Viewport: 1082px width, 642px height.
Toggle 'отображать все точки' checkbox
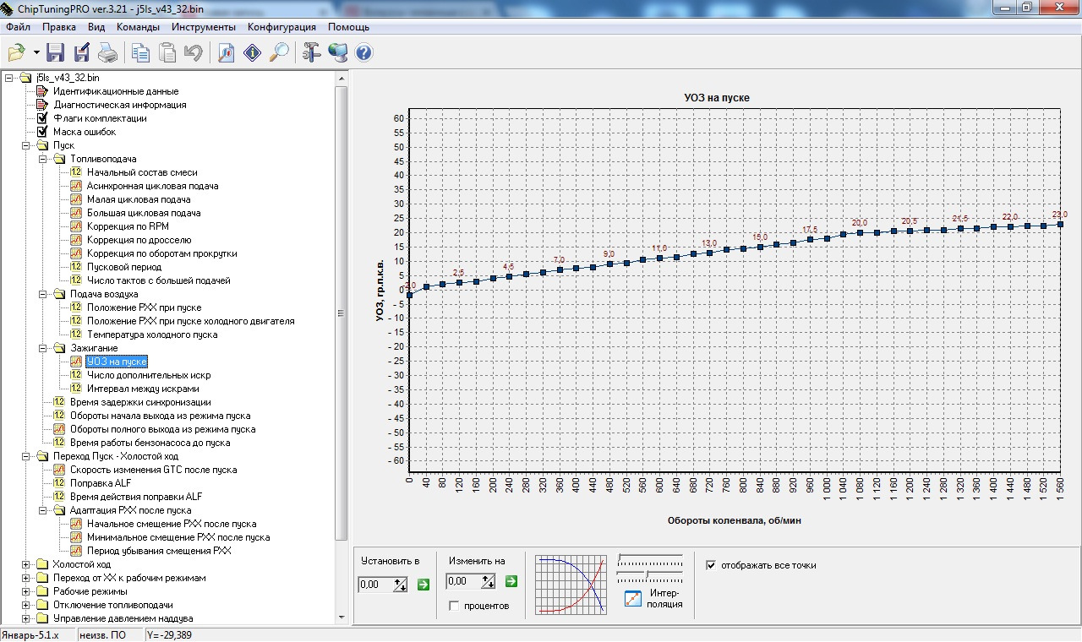pos(711,565)
